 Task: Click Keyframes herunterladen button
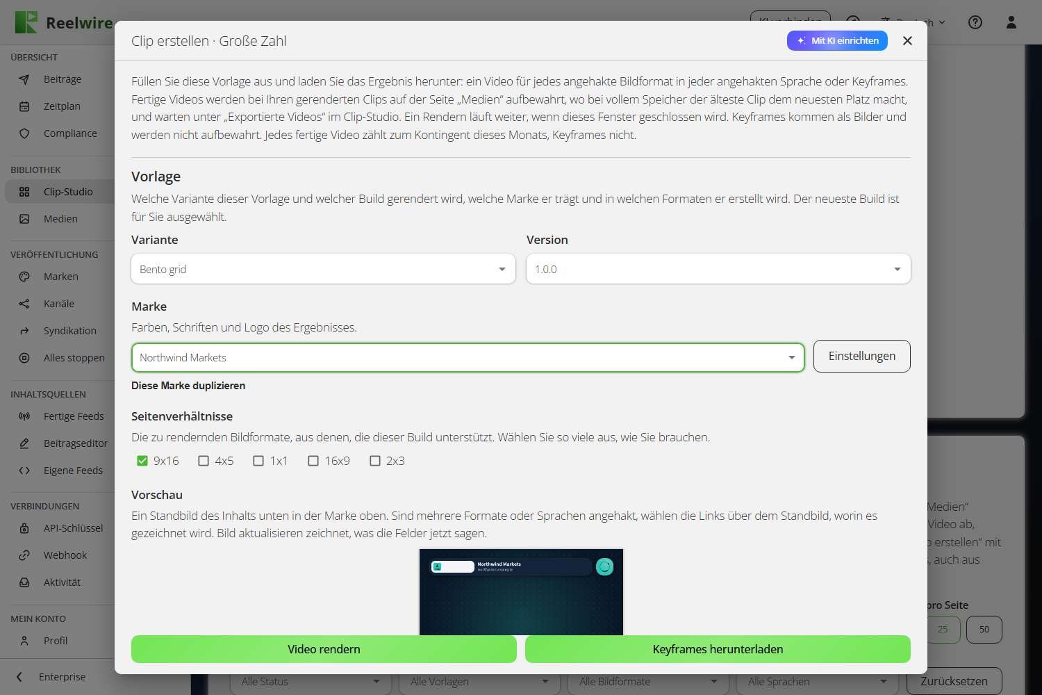click(x=718, y=649)
